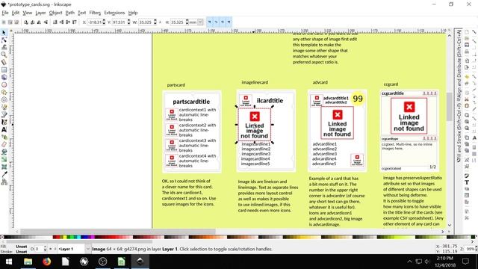Select the Color Dropper tool

(4, 174)
